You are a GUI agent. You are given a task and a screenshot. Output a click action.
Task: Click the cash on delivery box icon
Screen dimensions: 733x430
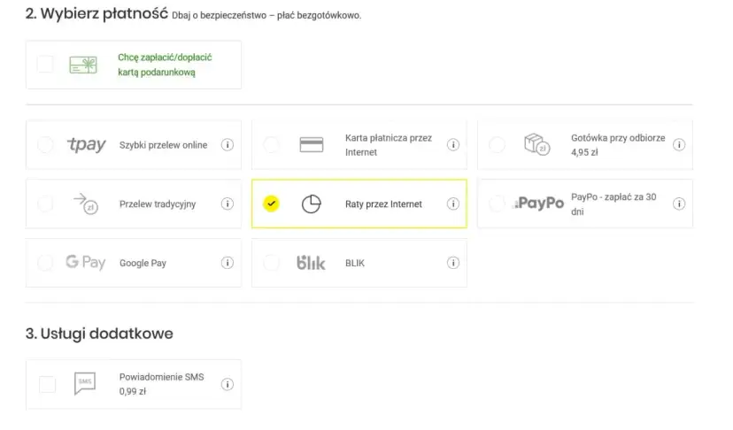(536, 145)
